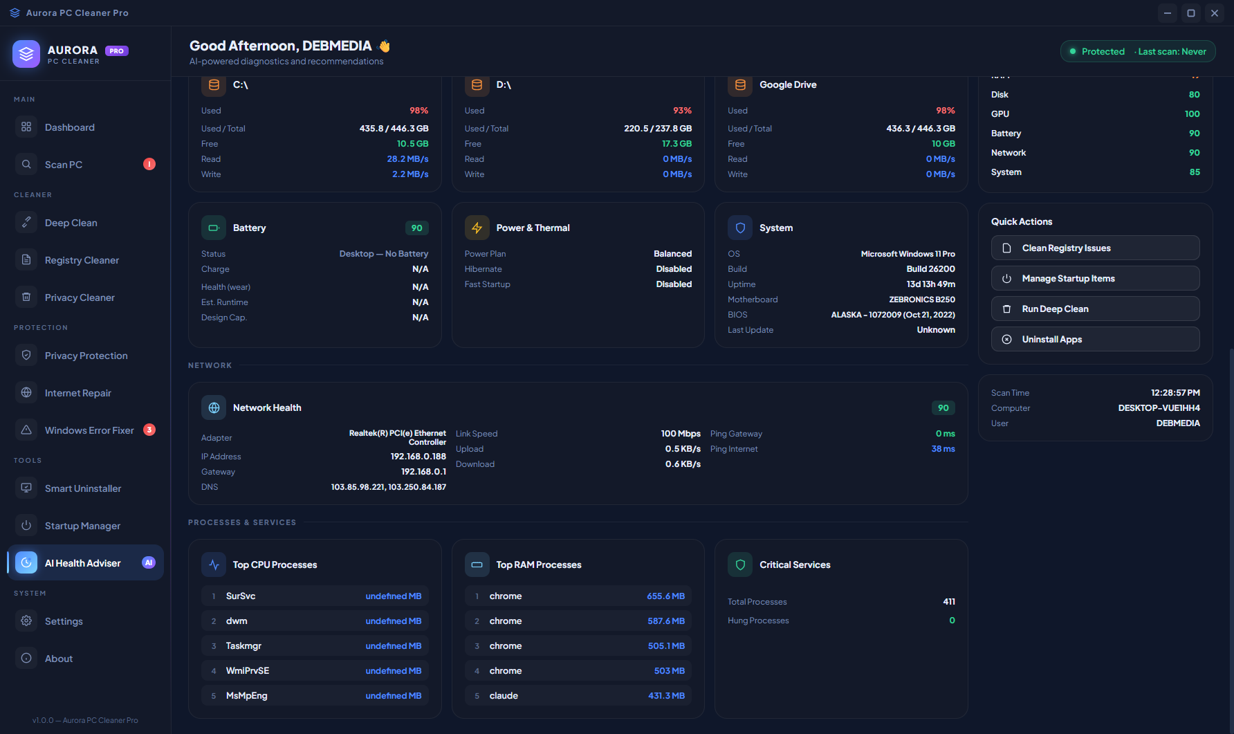Click the Uninstall Apps quick action
This screenshot has height=734, width=1234.
pos(1095,339)
